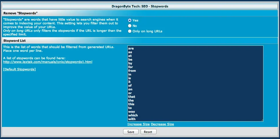The image size is (280, 139).
Task: Click the Stopword List section header
Action: point(140,41)
